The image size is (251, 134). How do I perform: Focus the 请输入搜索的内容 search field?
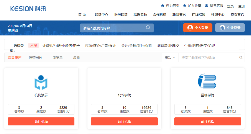[111, 28]
